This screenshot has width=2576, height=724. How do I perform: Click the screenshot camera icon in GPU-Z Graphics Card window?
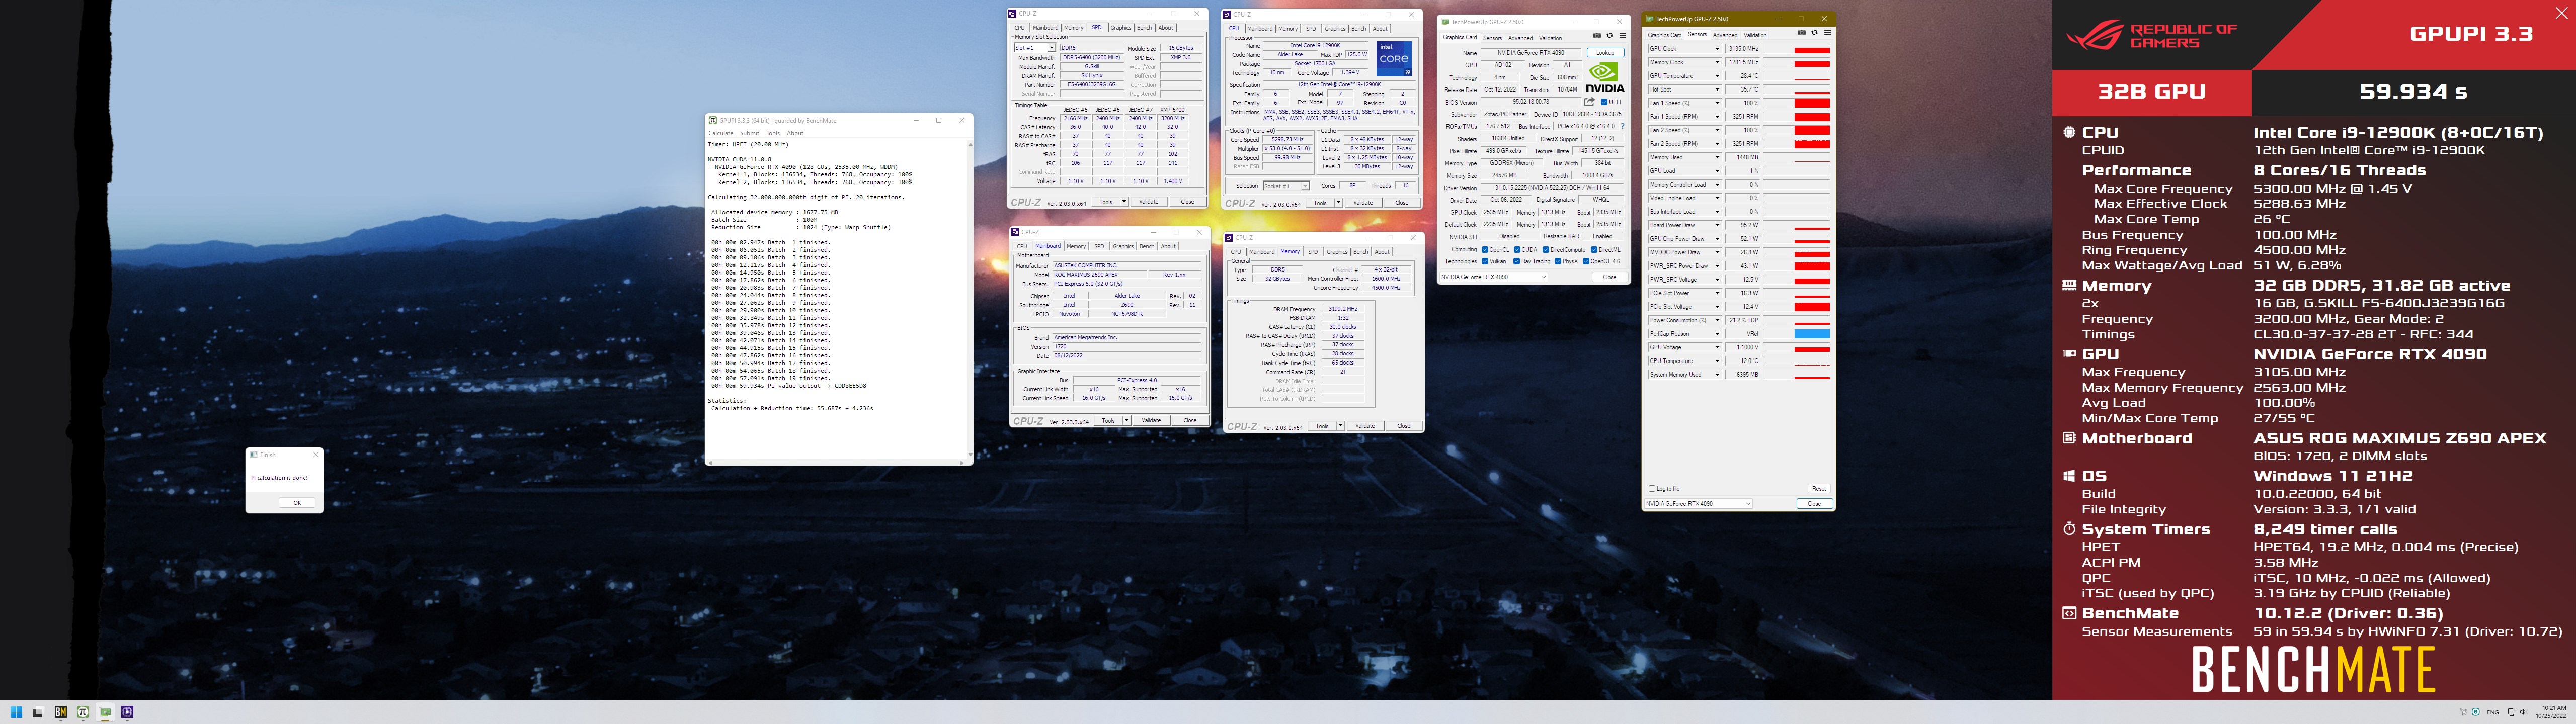1596,36
